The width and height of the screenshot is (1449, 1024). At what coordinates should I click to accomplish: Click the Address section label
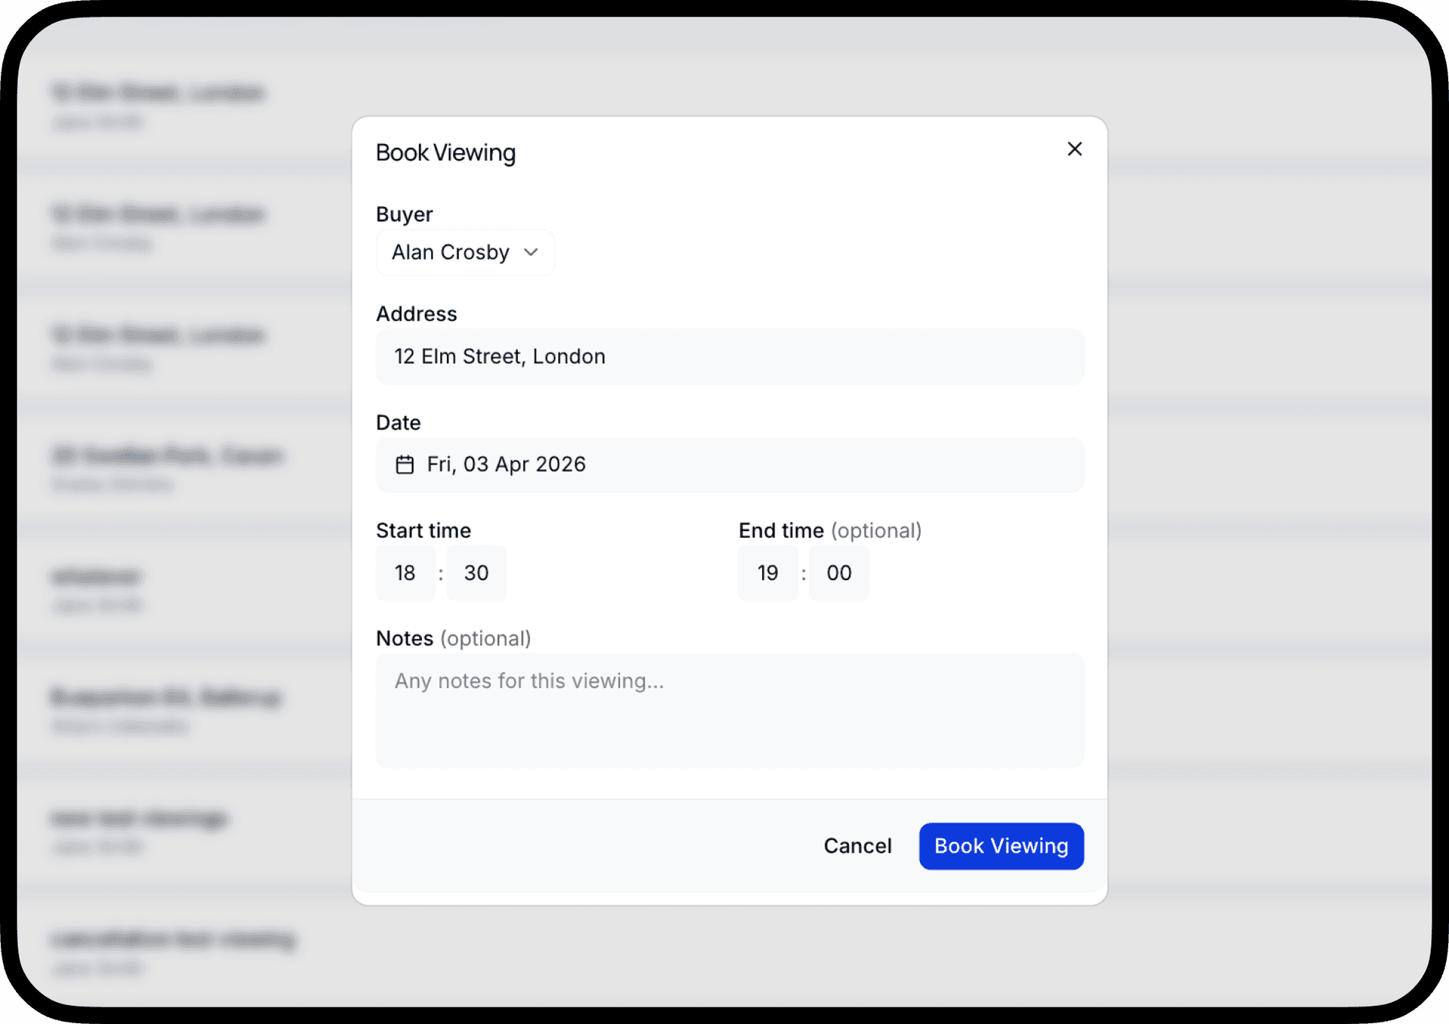(416, 313)
